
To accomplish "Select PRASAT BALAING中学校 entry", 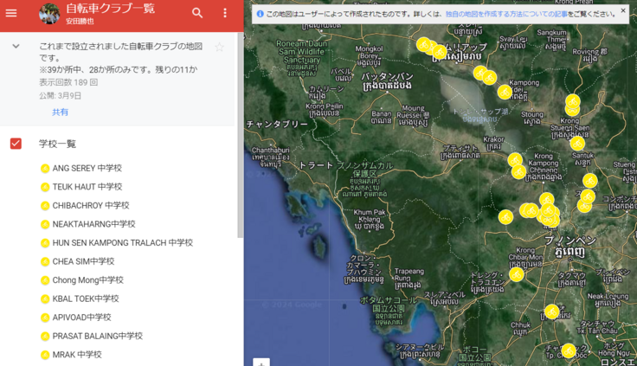I will 97,336.
